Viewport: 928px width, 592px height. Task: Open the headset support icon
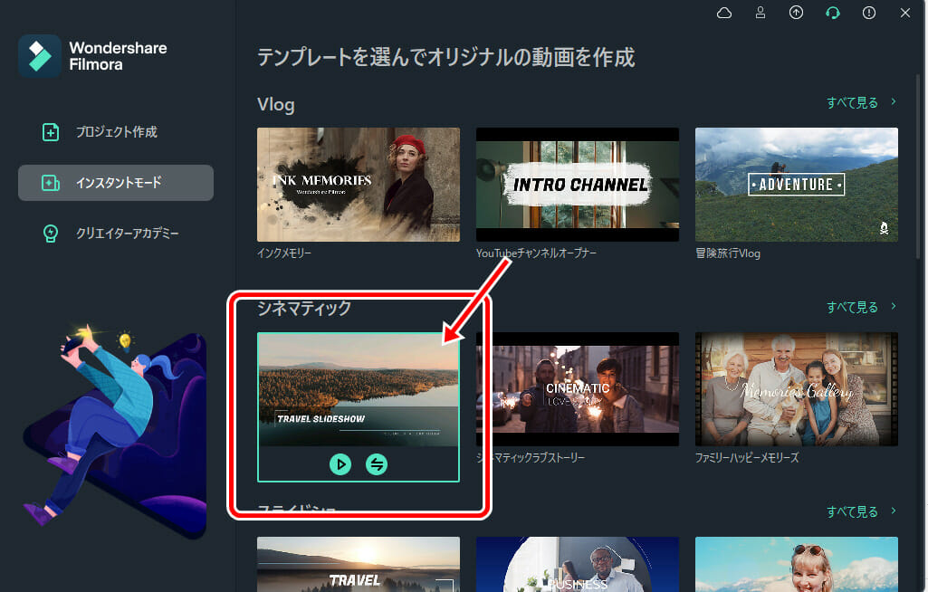[x=833, y=13]
